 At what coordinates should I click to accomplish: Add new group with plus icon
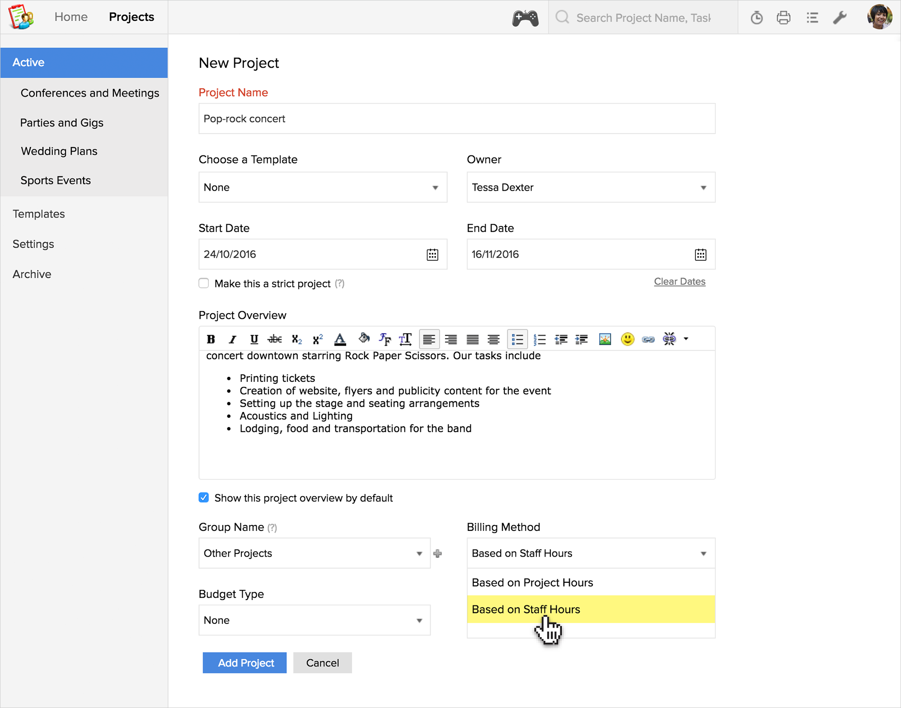(437, 553)
